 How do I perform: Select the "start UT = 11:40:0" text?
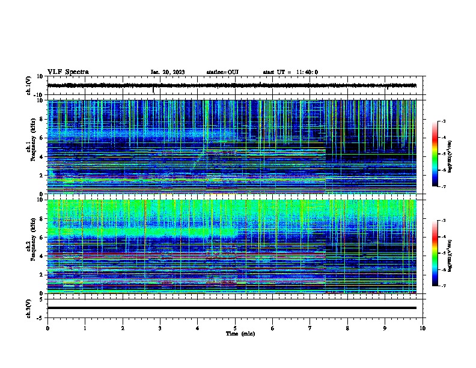point(290,72)
